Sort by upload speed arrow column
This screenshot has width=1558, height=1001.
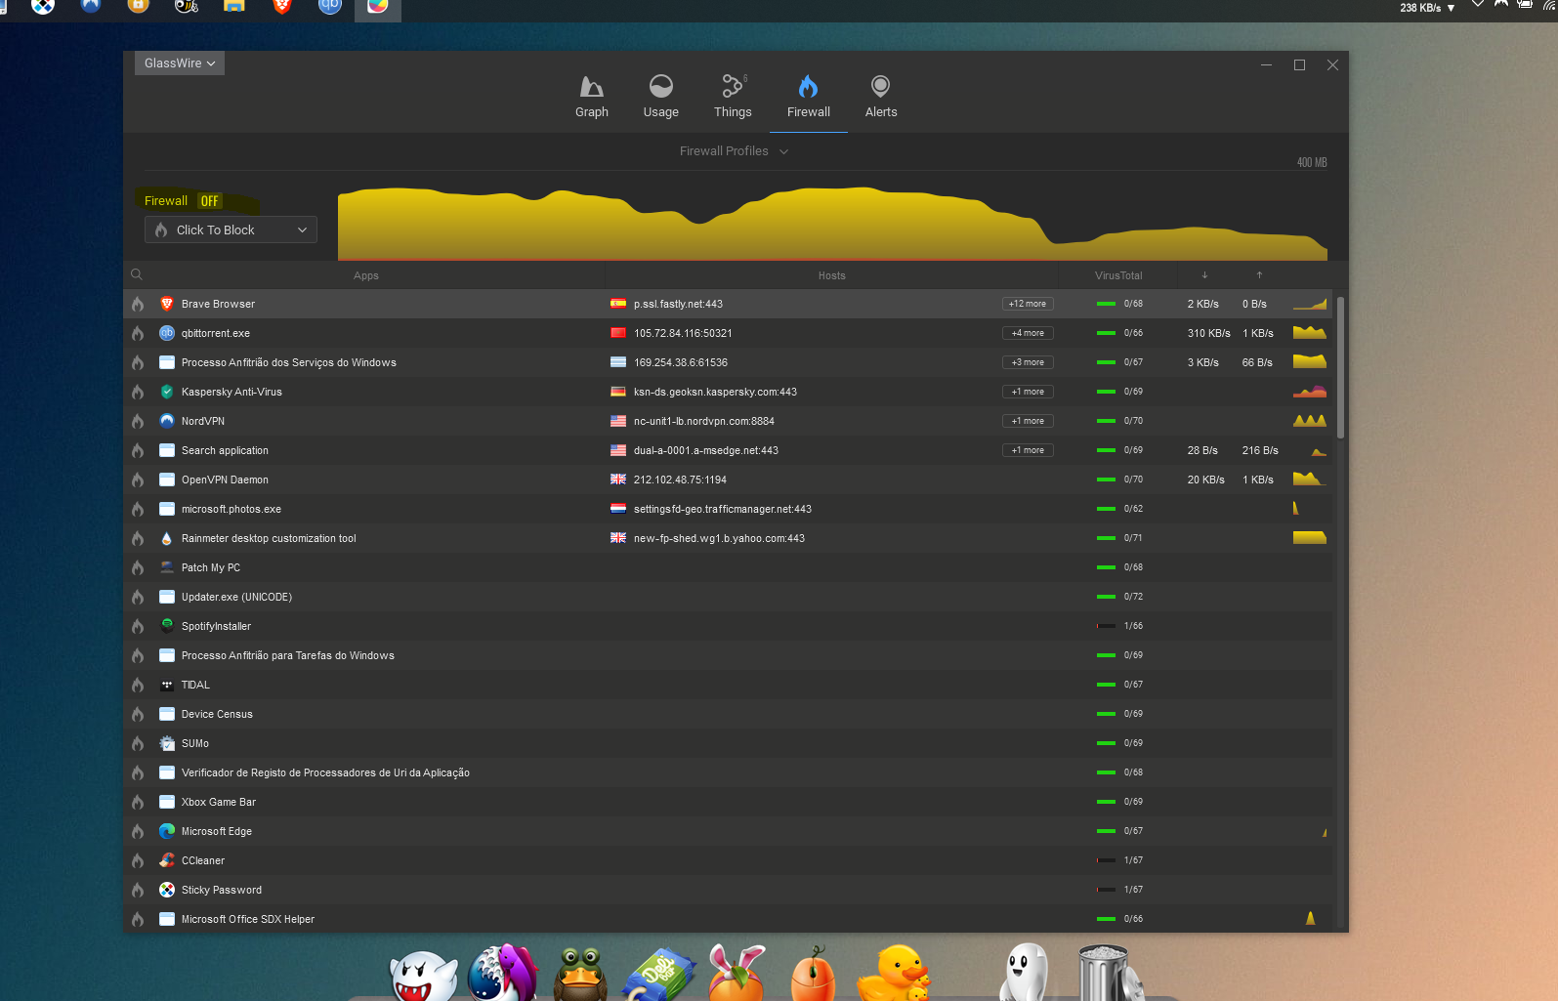click(x=1259, y=275)
